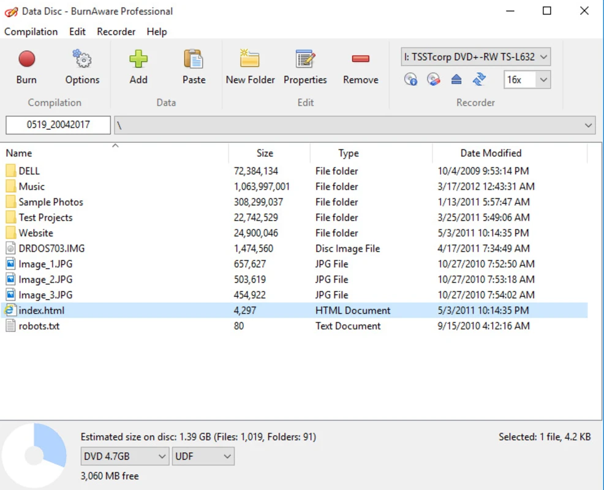Click the disc label field 0519_20042017
Image resolution: width=604 pixels, height=490 pixels.
click(58, 125)
